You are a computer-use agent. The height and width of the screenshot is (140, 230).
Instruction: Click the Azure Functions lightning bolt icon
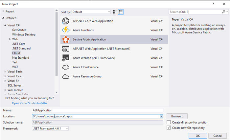(x=66, y=30)
